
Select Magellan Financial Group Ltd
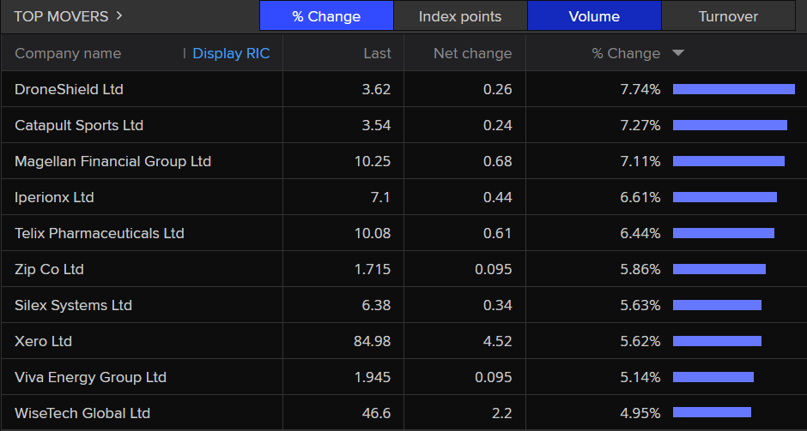click(112, 161)
